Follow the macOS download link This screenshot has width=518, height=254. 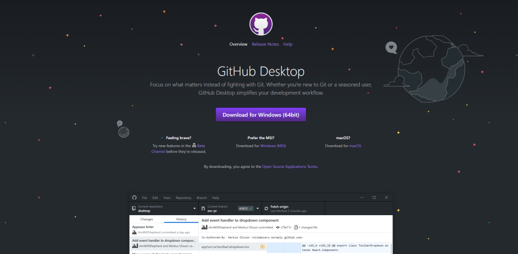pyautogui.click(x=355, y=146)
